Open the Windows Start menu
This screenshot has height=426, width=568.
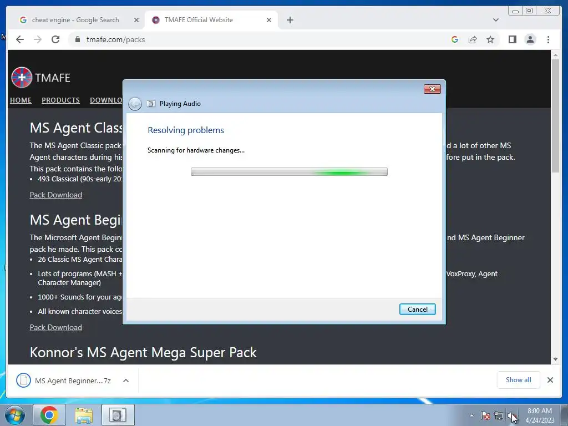click(x=14, y=415)
